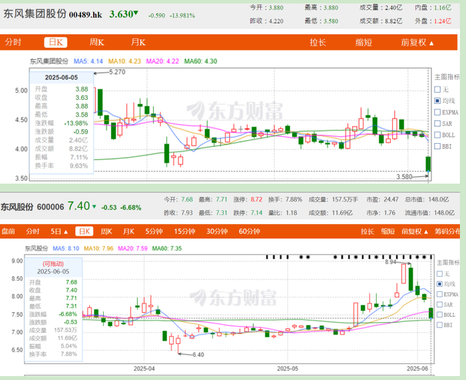Open 筹码分布 in bottom chart toolbar
This screenshot has height=380, width=466.
447,231
